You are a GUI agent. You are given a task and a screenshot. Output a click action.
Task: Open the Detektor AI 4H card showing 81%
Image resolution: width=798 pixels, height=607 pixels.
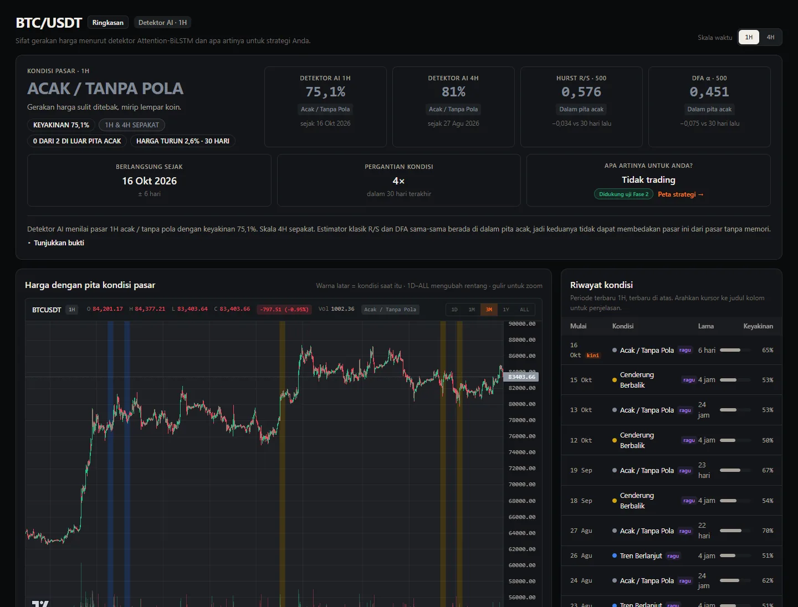coord(453,107)
